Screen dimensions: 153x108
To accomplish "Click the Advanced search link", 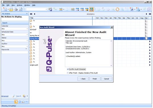I will tap(5, 96).
